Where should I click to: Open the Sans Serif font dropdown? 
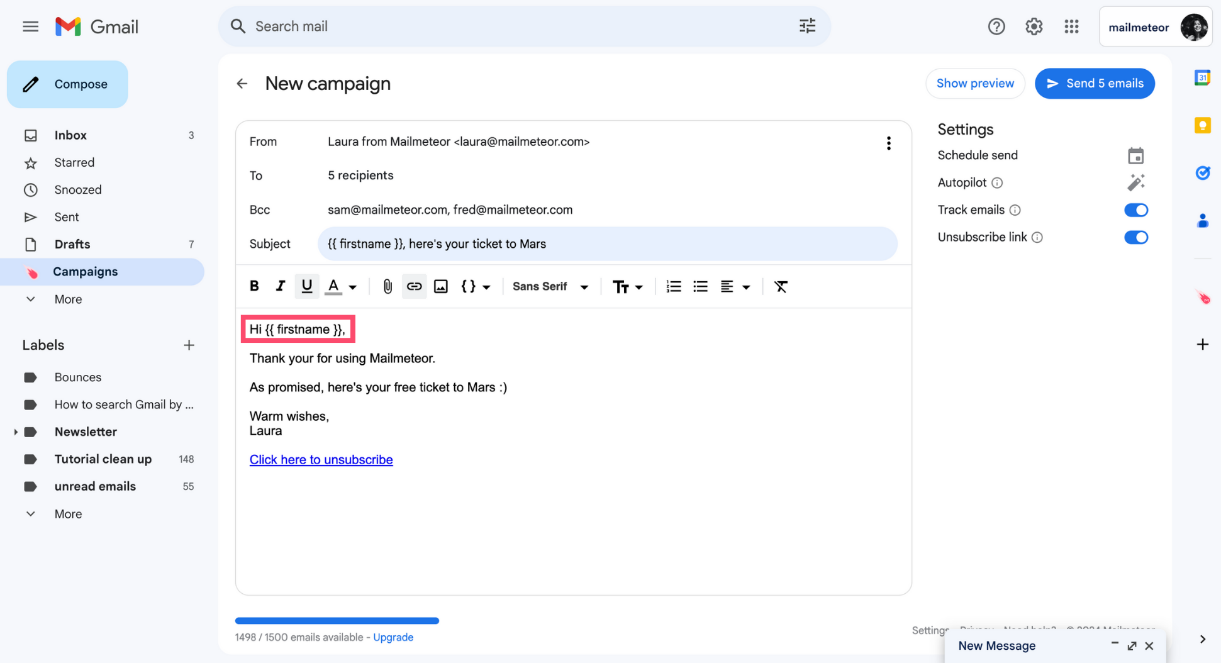click(x=550, y=286)
